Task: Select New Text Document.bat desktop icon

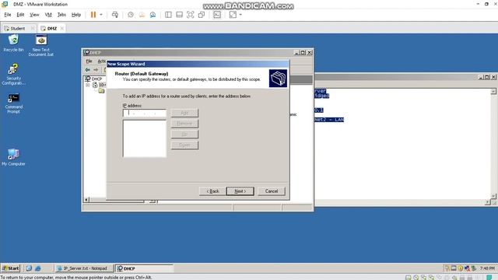Action: coord(41,46)
